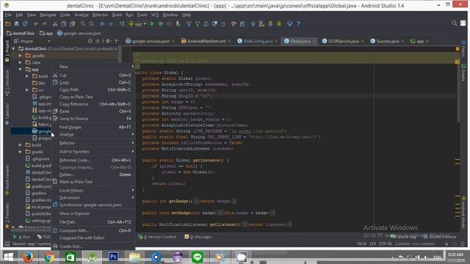Screen dimensions: 470x264
Task: Open Firefox from Windows taskbar
Action: (x=28, y=257)
